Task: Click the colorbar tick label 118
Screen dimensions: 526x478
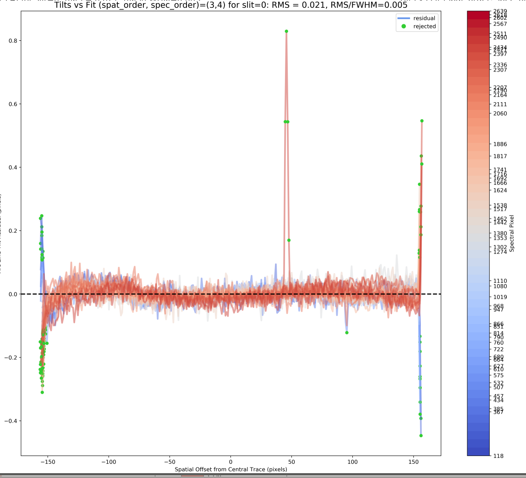Action: pos(499,456)
